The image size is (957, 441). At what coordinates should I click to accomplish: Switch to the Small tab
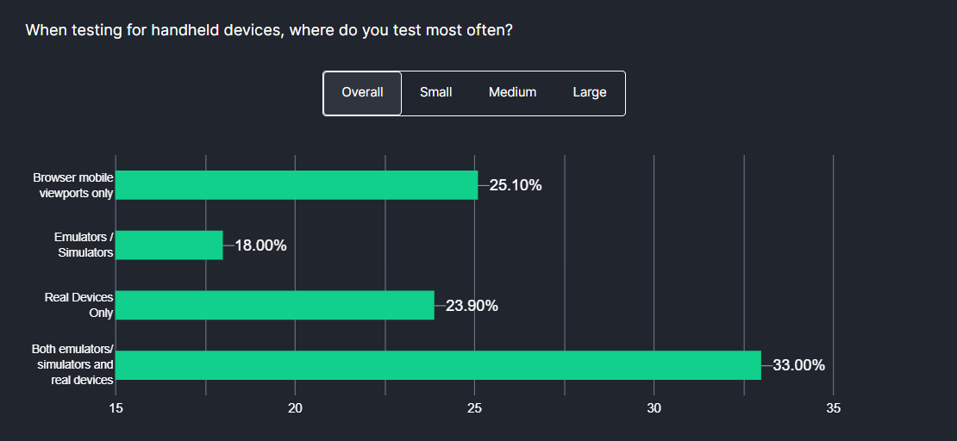[435, 93]
